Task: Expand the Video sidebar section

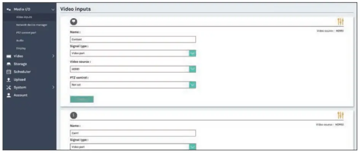Action: click(x=53, y=56)
